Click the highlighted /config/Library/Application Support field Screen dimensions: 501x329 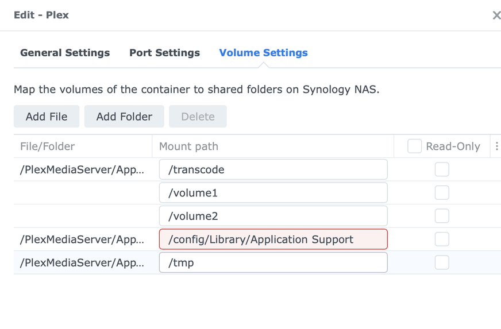click(273, 239)
